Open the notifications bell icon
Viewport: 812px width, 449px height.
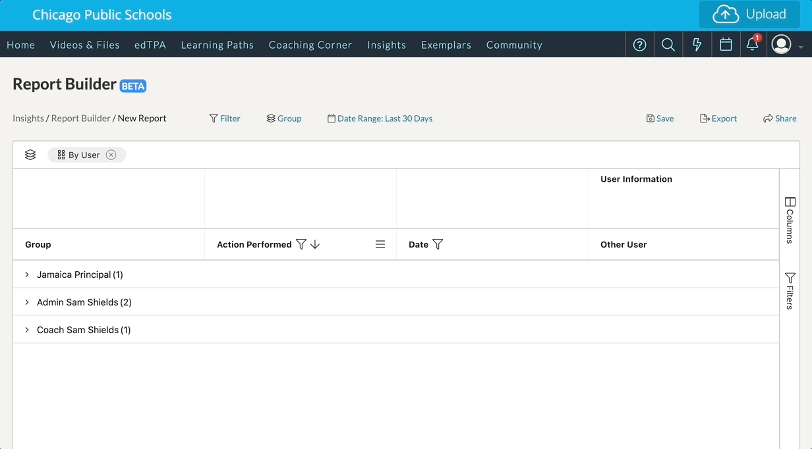(752, 45)
